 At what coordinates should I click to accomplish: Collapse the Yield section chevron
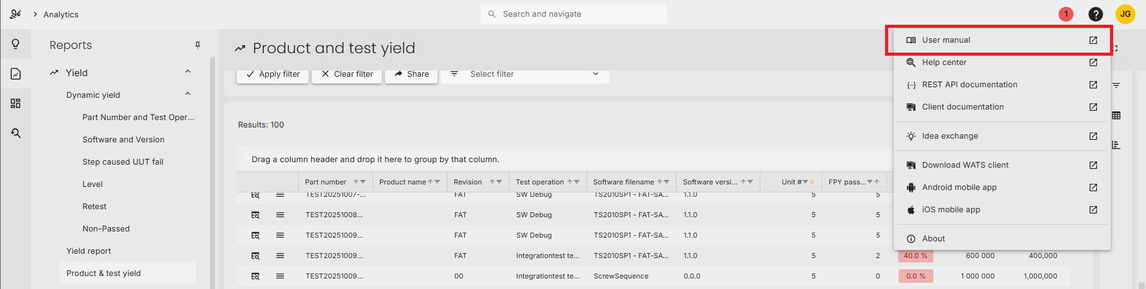[x=188, y=72]
